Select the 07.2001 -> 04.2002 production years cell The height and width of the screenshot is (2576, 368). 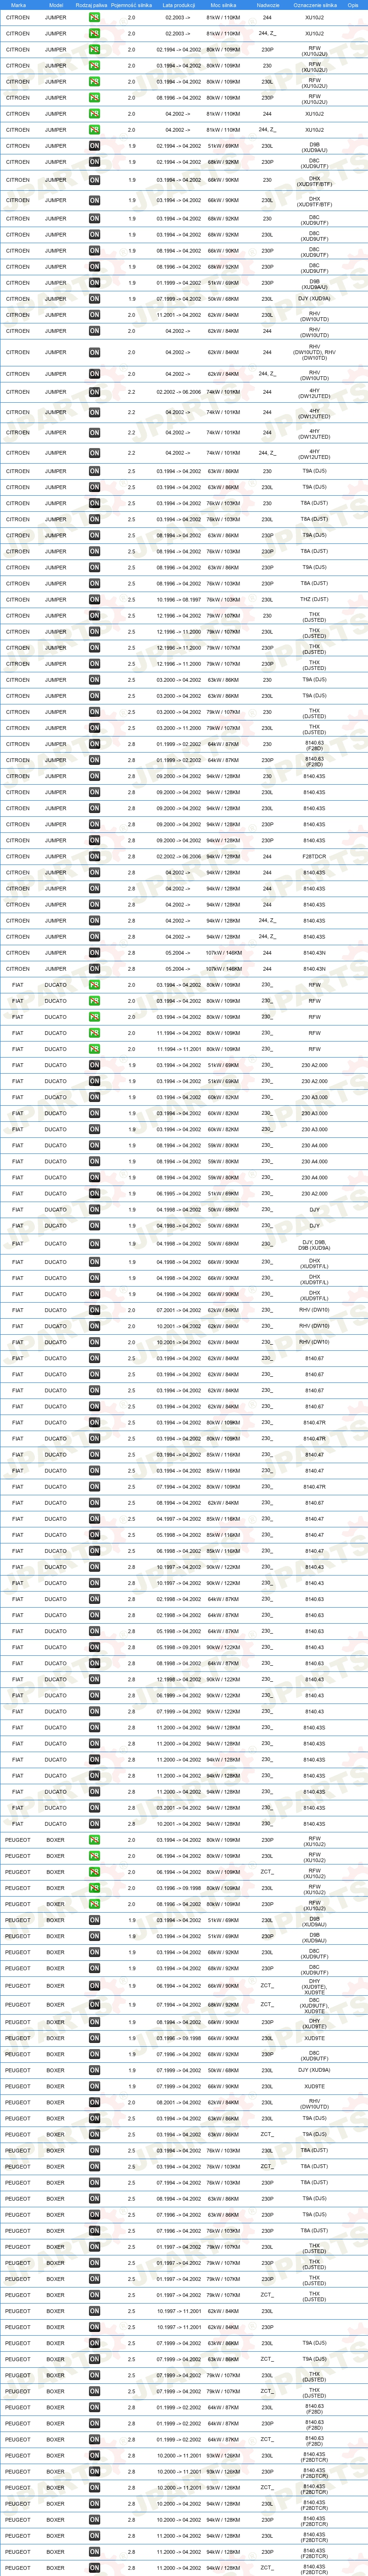(x=177, y=1310)
